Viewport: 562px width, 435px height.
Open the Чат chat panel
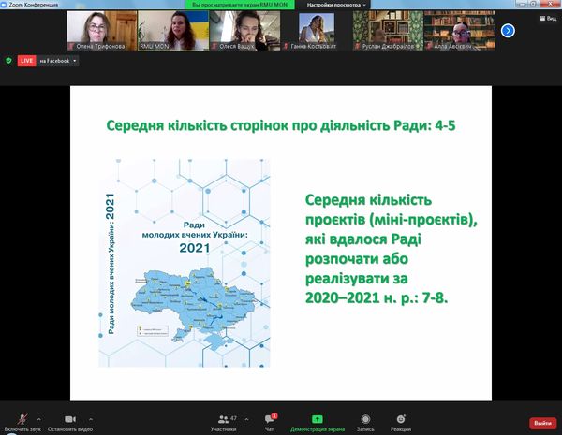click(x=270, y=419)
